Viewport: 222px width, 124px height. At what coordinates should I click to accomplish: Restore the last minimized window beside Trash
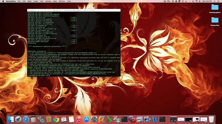pos(204,119)
